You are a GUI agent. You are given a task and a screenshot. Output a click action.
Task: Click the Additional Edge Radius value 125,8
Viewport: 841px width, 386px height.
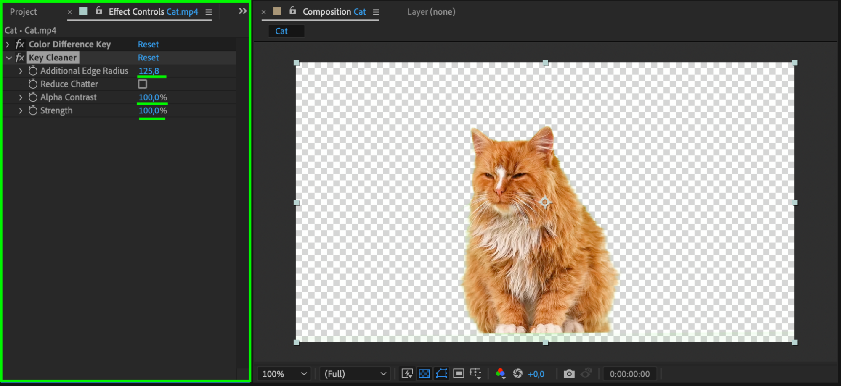point(149,71)
